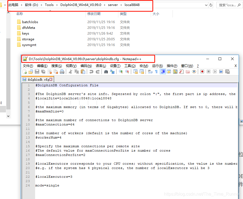Click the Stop recording macro icon
The height and width of the screenshot is (199, 243).
pos(209,72)
